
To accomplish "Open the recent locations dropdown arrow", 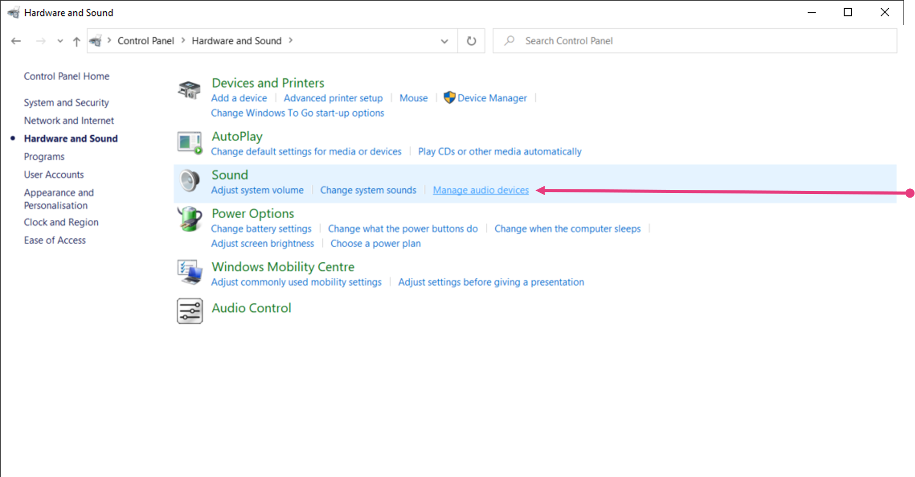I will click(60, 41).
